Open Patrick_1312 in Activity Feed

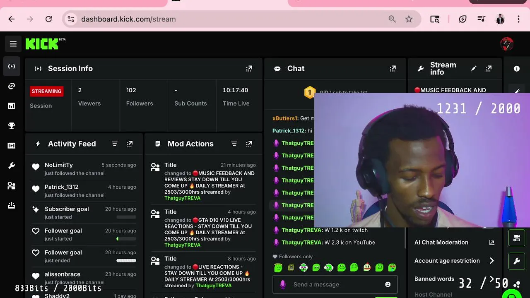[61, 187]
